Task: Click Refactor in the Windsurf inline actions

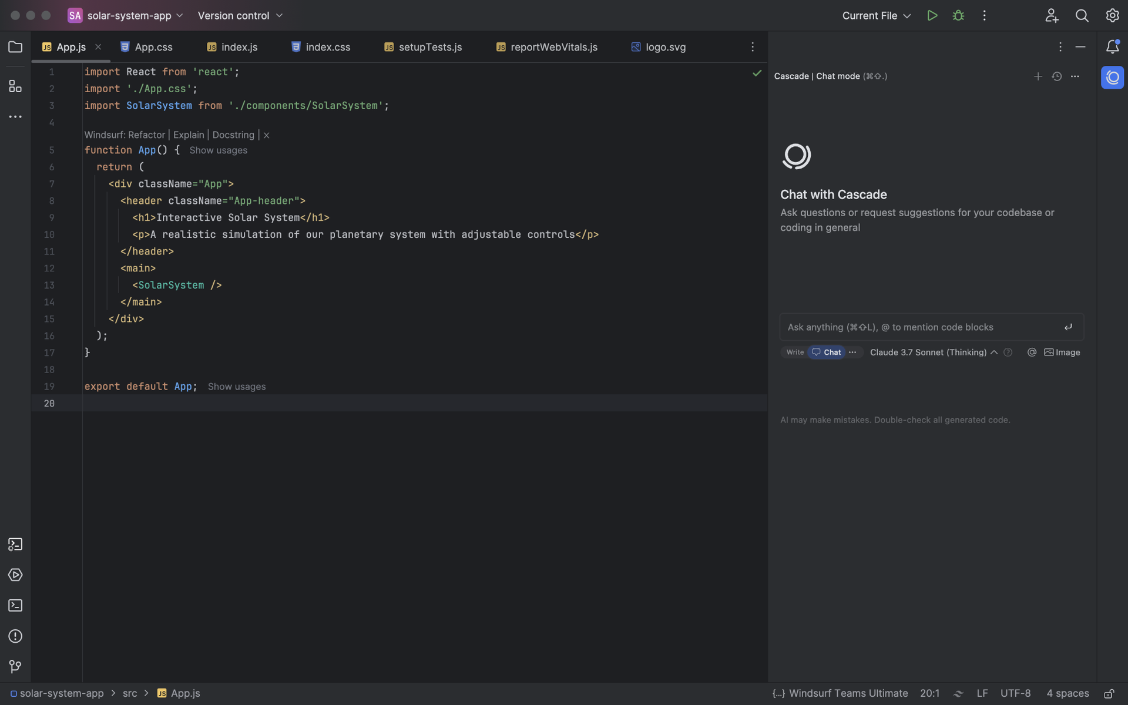Action: click(146, 135)
